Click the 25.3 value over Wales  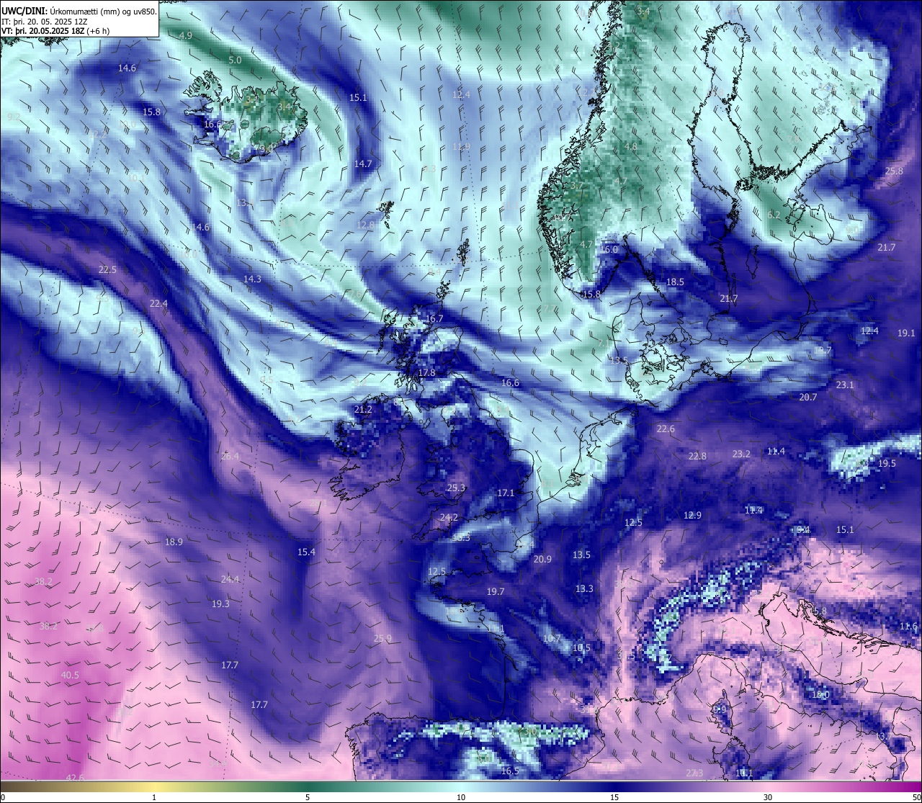point(456,488)
